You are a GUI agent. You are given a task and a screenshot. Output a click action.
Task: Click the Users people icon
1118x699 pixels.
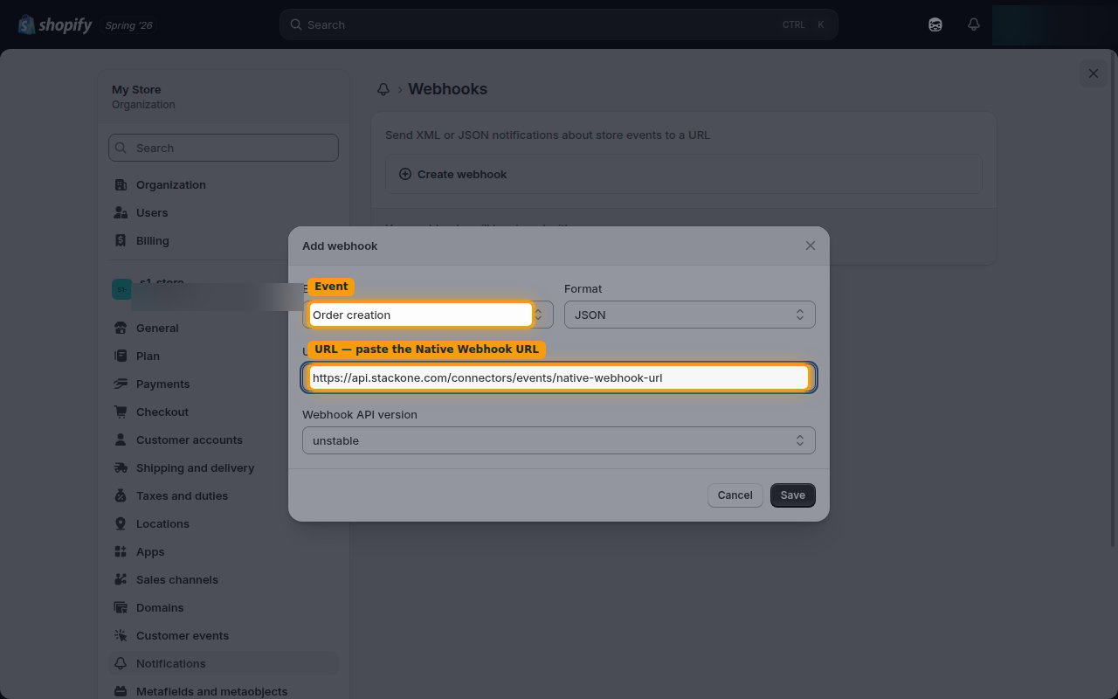point(121,212)
